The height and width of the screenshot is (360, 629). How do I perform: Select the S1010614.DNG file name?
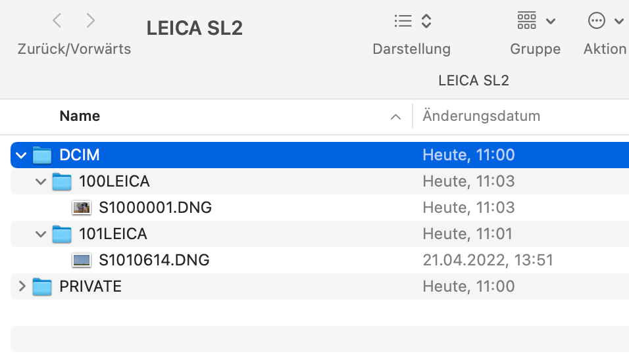tap(154, 260)
